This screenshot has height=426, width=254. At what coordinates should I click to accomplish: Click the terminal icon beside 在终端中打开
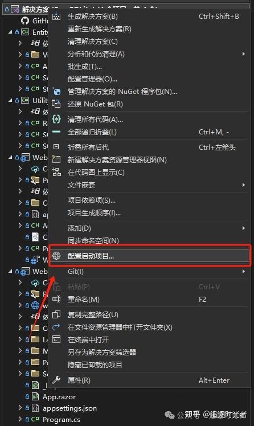pos(56,339)
